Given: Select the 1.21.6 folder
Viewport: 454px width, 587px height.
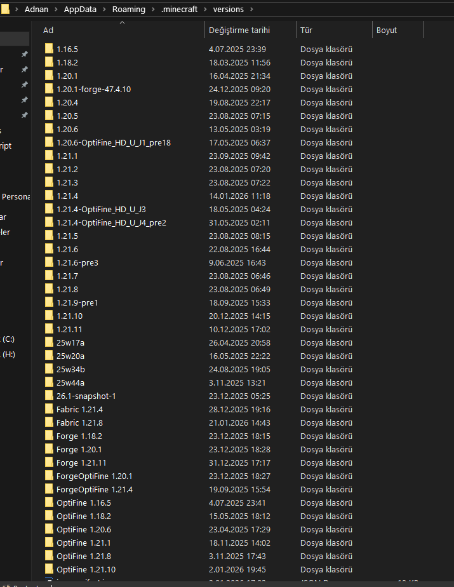Looking at the screenshot, I should point(67,249).
